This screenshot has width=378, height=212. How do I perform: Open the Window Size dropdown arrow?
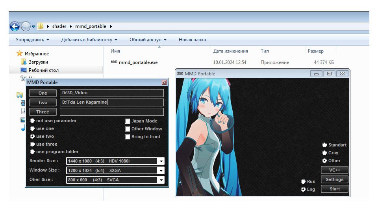coord(161,170)
